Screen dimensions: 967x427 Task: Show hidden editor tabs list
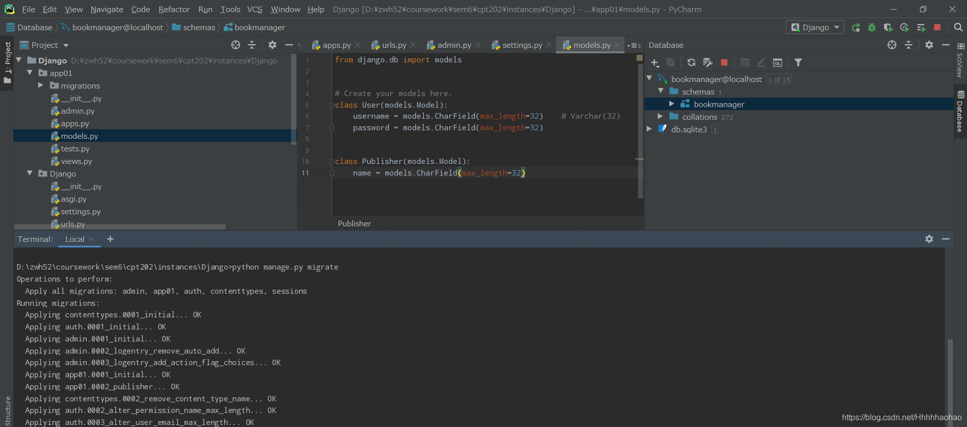[634, 45]
